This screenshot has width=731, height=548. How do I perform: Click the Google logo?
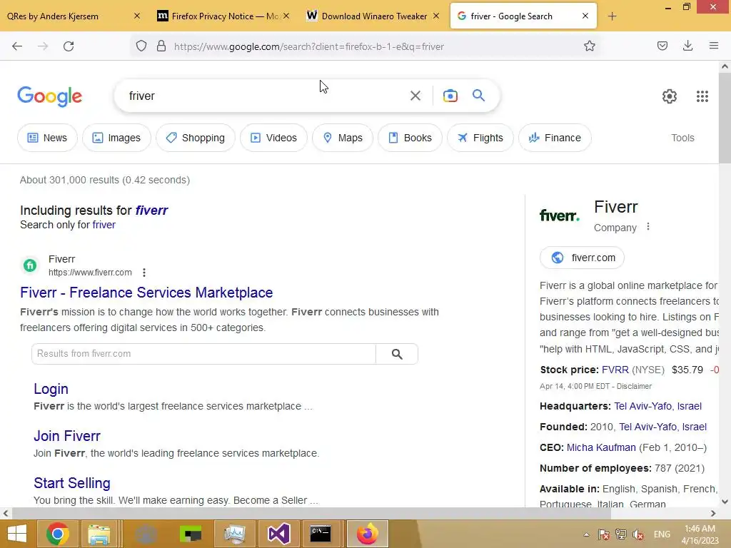(49, 96)
